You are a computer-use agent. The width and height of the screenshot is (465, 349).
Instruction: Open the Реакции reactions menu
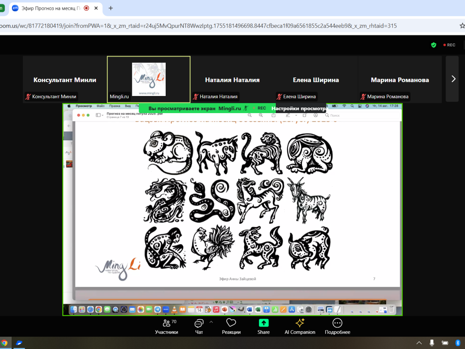tap(231, 326)
